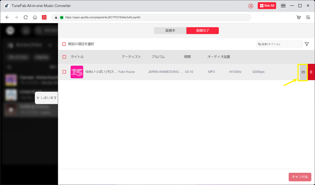Switch to the 変換中 tab
This screenshot has height=185, width=315.
click(170, 31)
